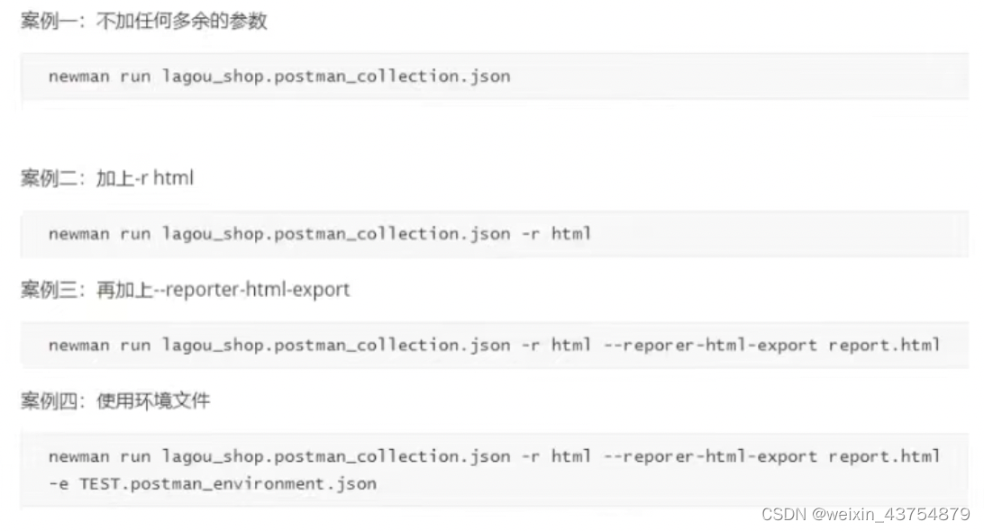Click the collection file name in the third code block
Screen dimensions: 984x531
(x=336, y=346)
